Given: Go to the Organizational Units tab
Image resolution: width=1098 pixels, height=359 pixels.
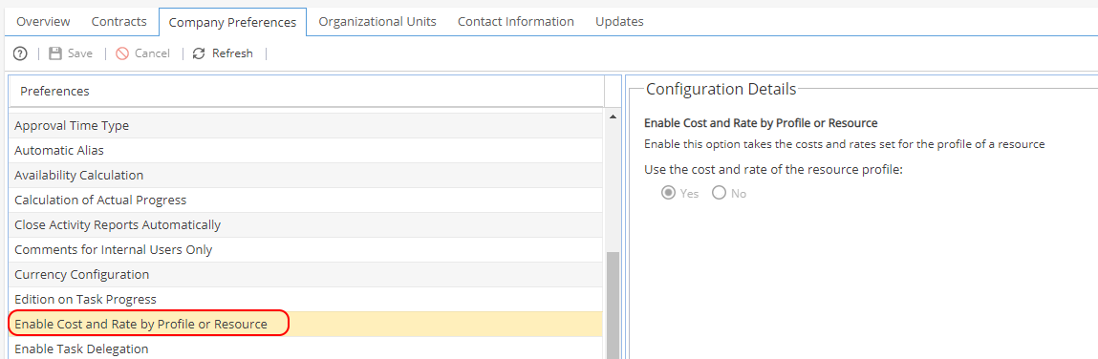Looking at the screenshot, I should pos(377,22).
